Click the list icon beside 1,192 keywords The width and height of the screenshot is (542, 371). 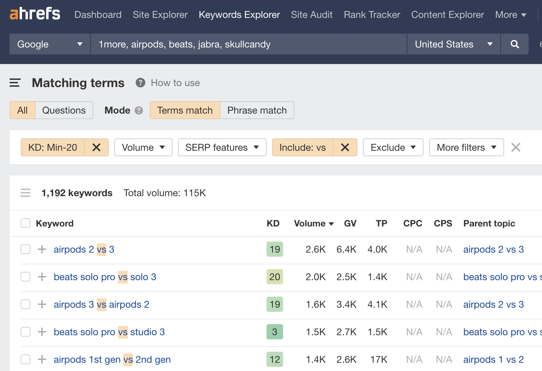(x=25, y=193)
